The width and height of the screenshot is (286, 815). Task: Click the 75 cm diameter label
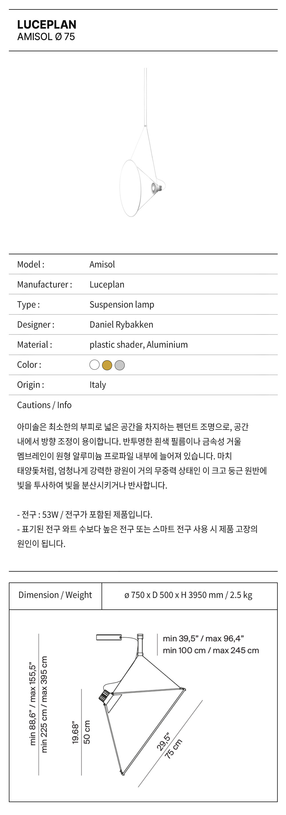pyautogui.click(x=174, y=749)
